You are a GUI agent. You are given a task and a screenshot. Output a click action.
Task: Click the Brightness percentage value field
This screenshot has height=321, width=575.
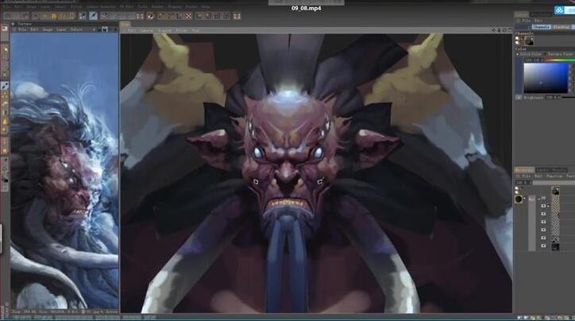tap(552, 97)
